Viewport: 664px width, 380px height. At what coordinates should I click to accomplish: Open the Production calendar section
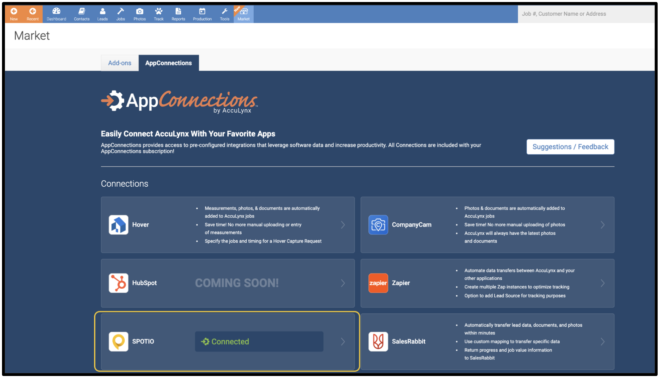tap(203, 14)
